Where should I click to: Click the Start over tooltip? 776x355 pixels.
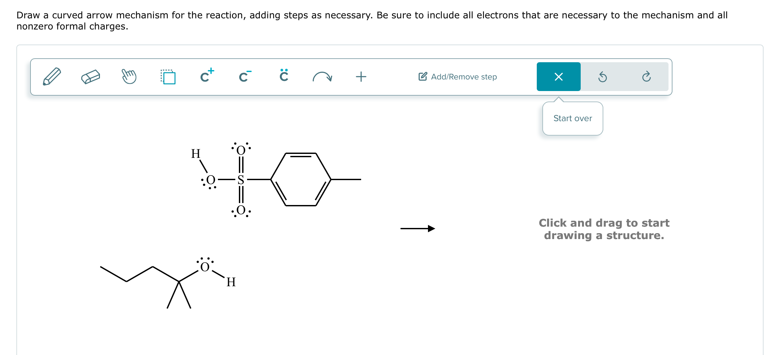click(x=572, y=118)
